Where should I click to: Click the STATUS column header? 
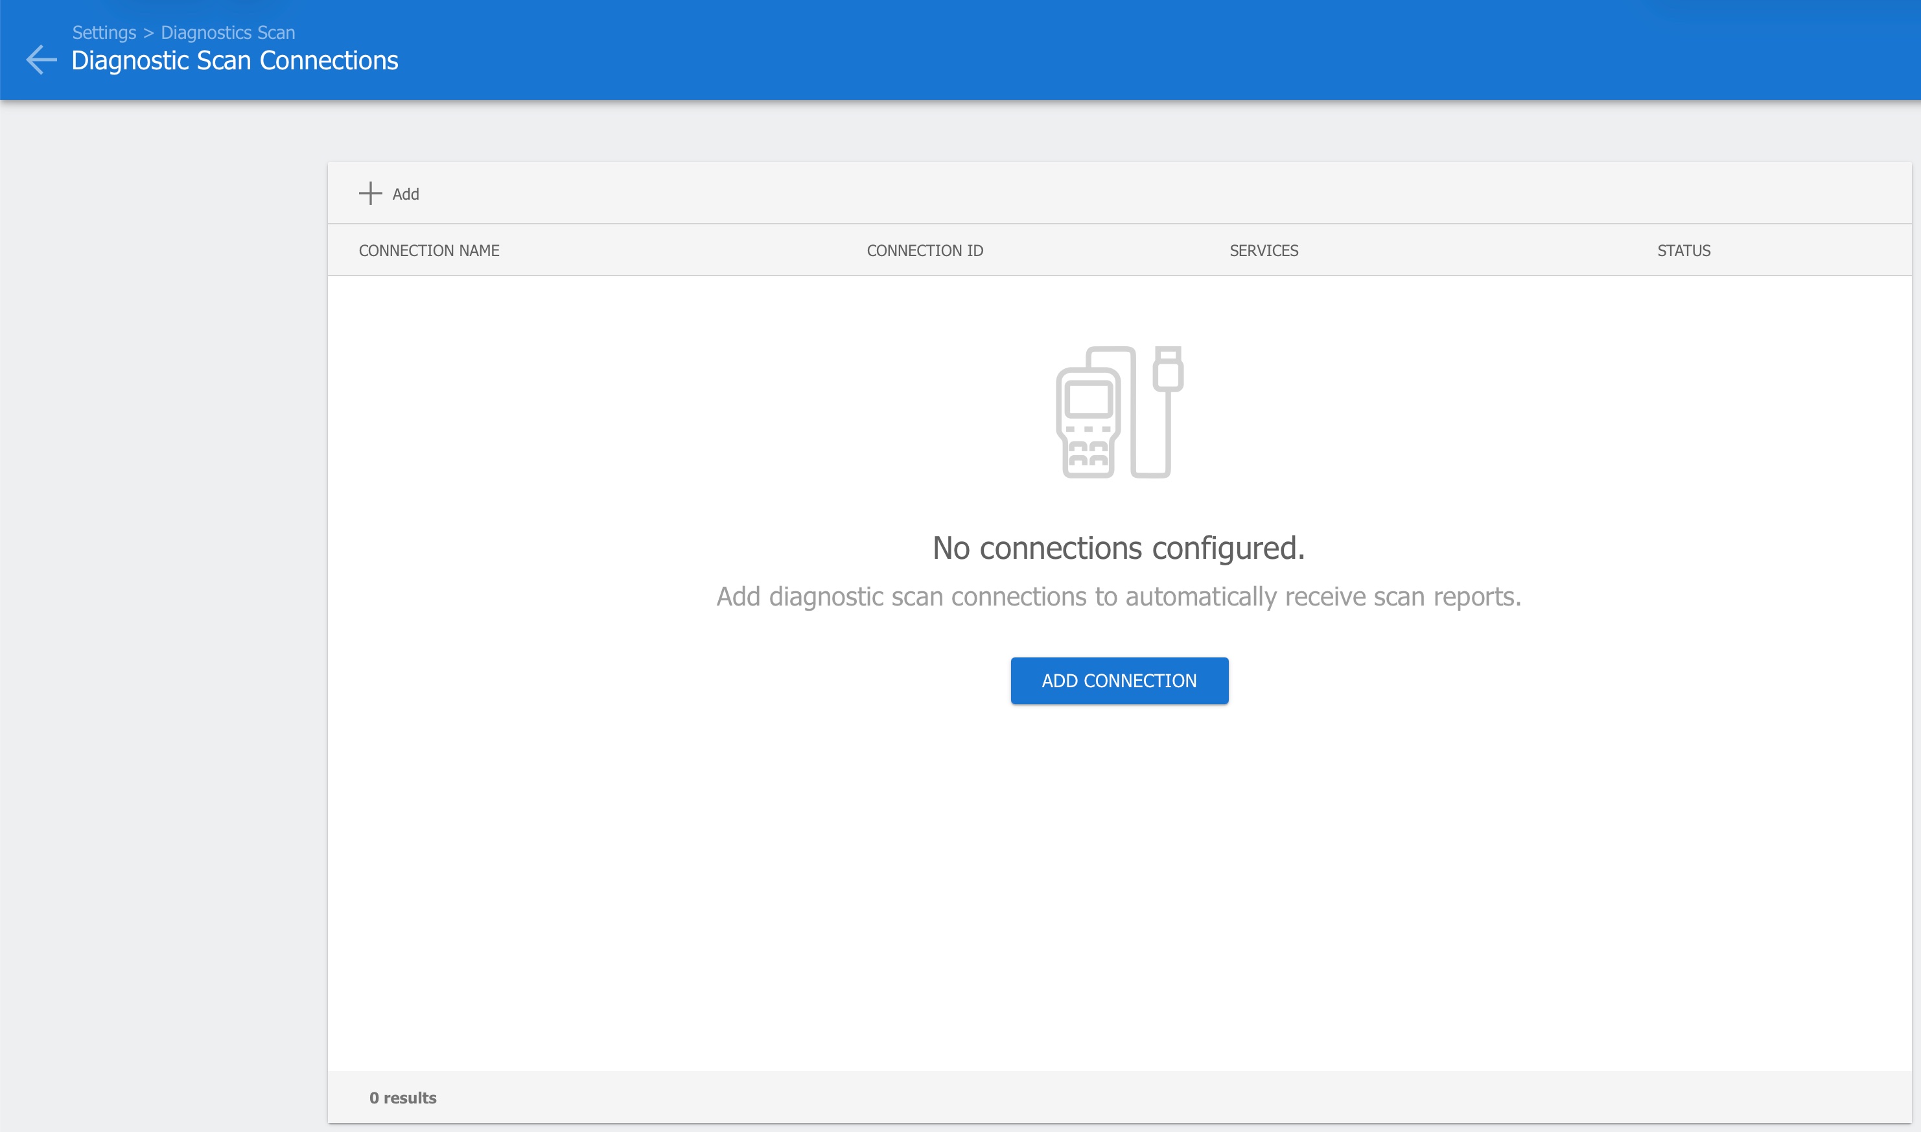click(x=1684, y=250)
